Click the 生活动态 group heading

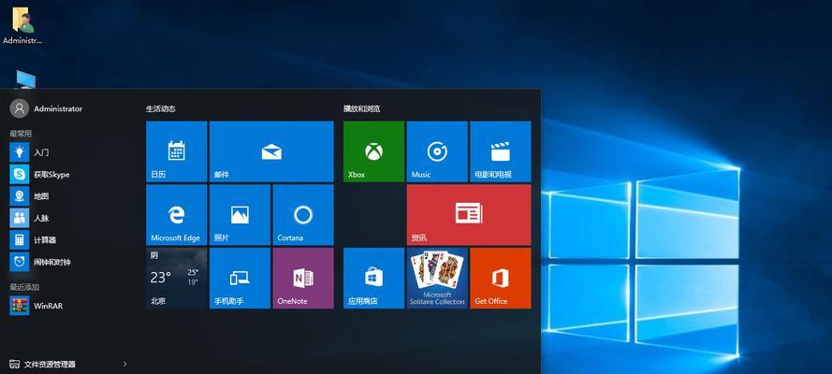pyautogui.click(x=160, y=108)
